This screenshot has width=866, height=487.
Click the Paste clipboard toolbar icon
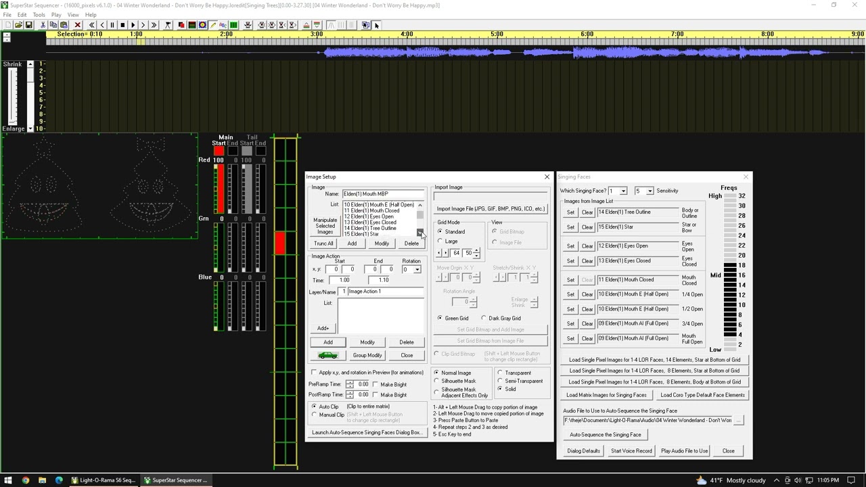point(64,25)
